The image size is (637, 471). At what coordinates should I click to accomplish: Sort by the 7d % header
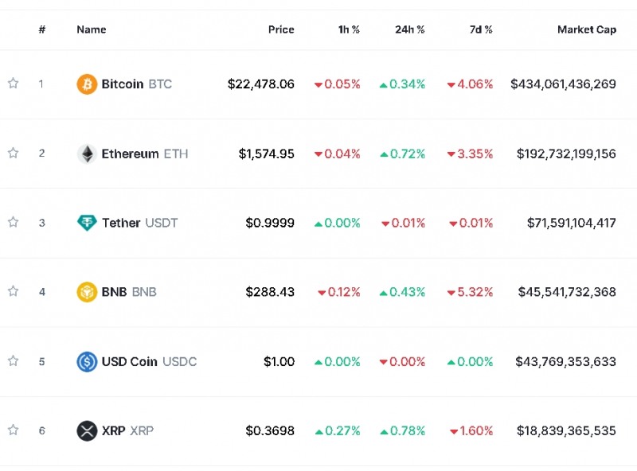[481, 29]
